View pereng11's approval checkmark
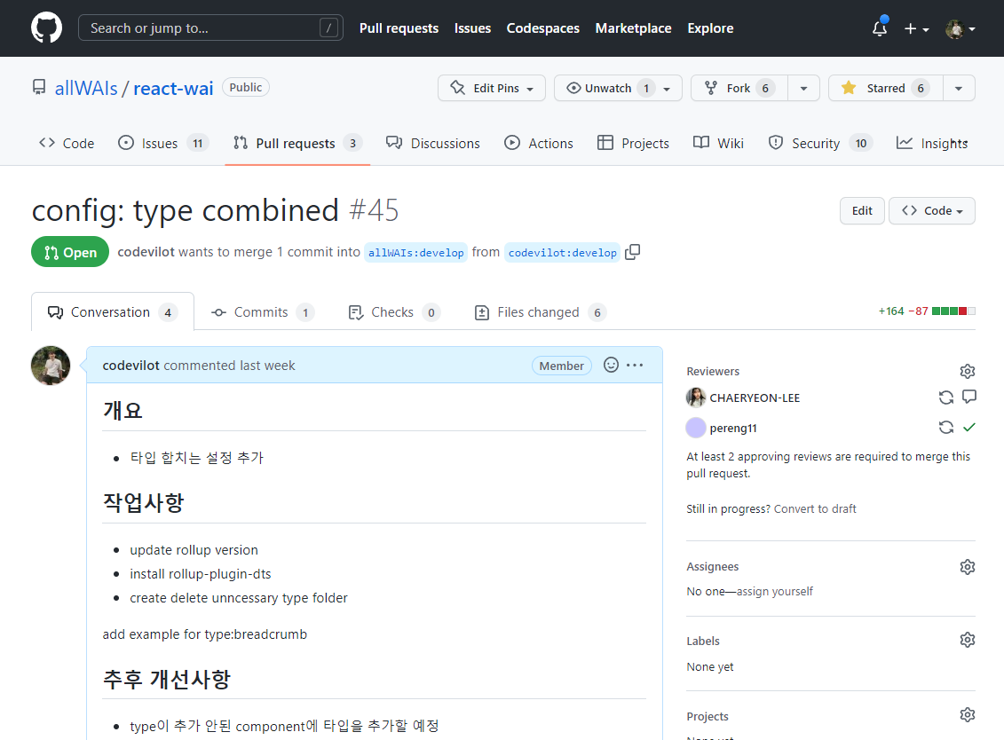The width and height of the screenshot is (1004, 740). (969, 427)
